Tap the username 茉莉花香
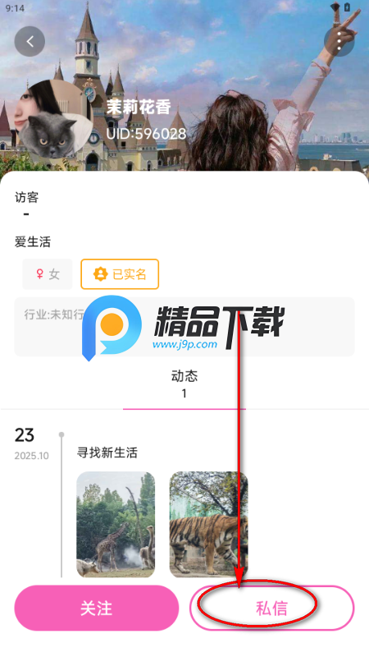The image size is (369, 657). pos(139,108)
